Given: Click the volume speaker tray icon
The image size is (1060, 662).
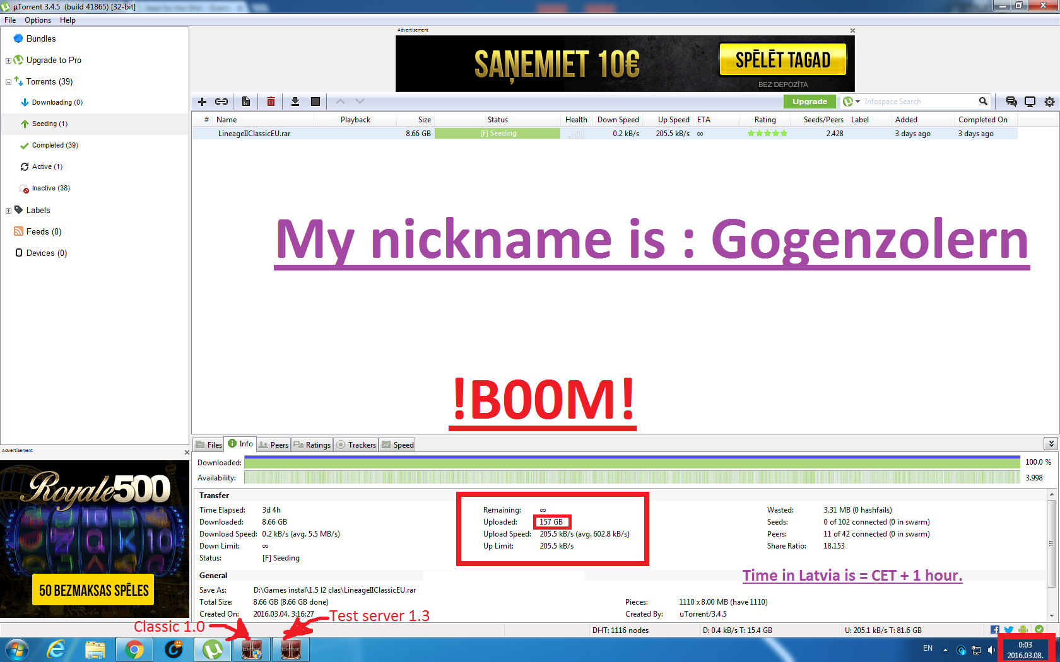Looking at the screenshot, I should tap(991, 649).
